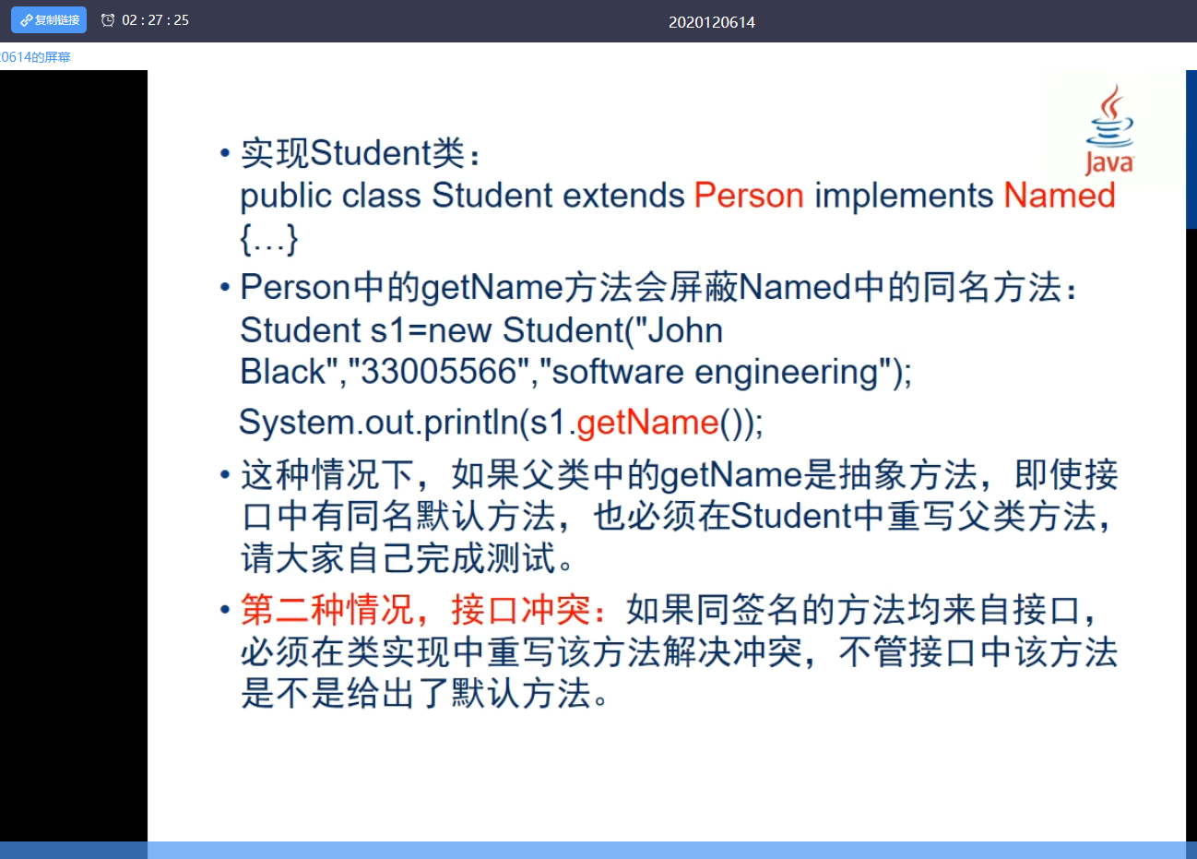Click the bullet beside the red "第二种情况" line
The width and height of the screenshot is (1197, 859).
pyautogui.click(x=224, y=609)
